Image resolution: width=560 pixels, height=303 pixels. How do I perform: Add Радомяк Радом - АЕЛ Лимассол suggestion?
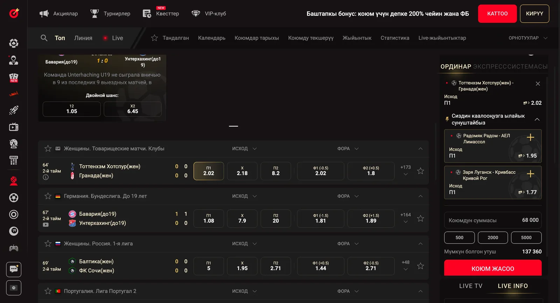click(x=531, y=137)
